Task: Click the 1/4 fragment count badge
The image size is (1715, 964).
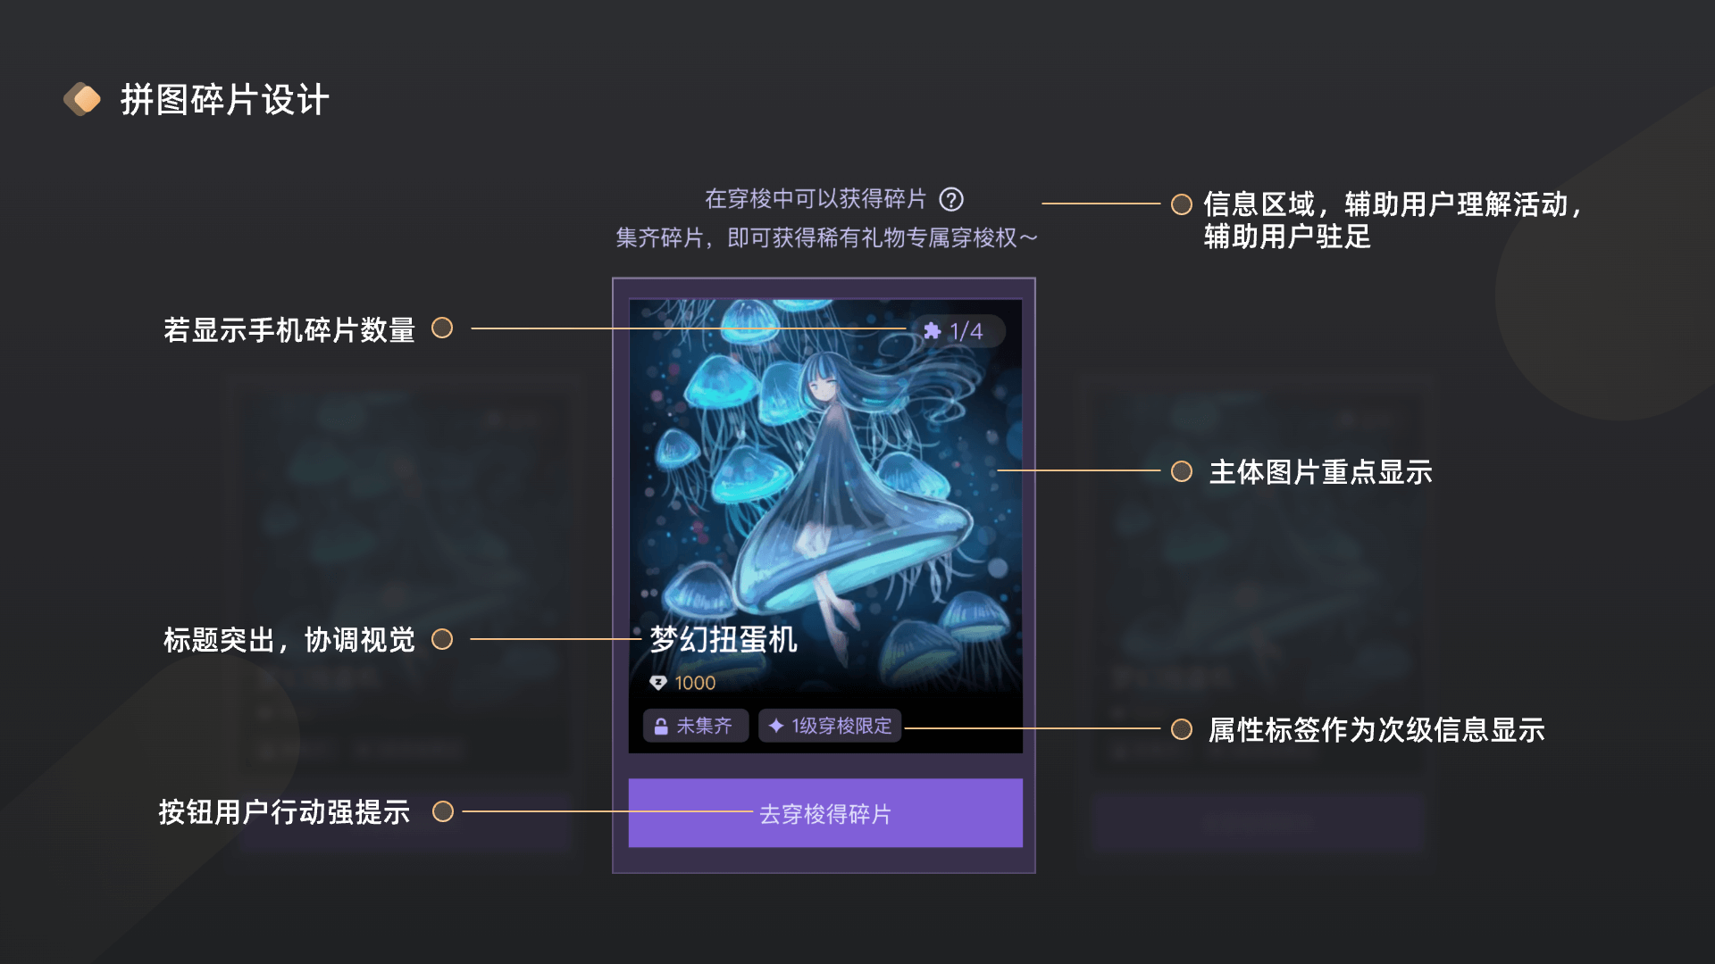Action: pos(959,331)
